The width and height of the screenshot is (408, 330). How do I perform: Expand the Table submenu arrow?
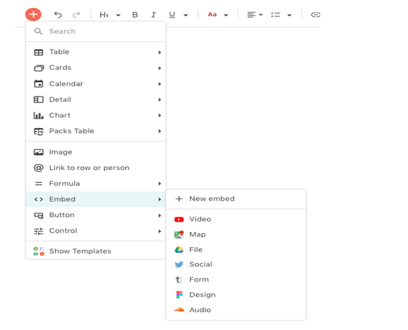coord(160,52)
